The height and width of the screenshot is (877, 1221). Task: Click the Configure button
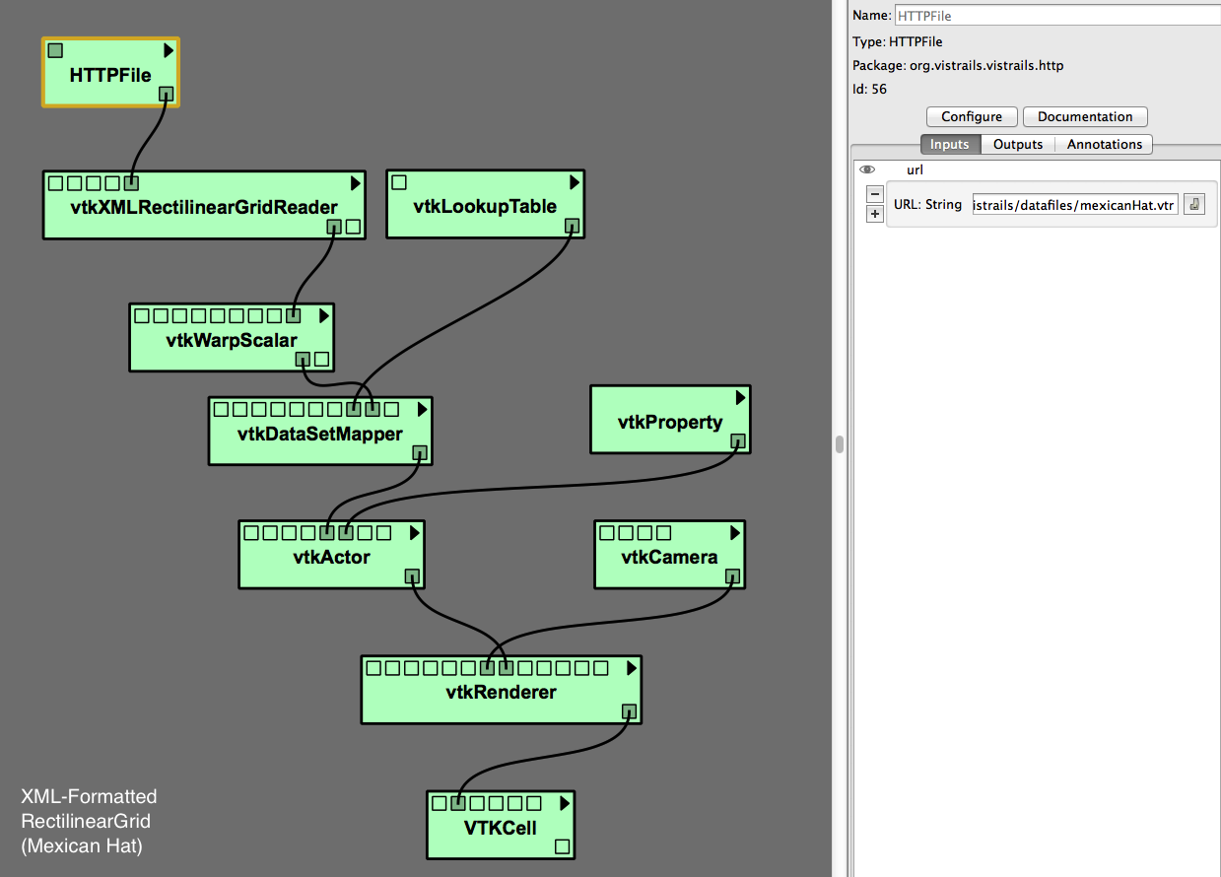(971, 116)
